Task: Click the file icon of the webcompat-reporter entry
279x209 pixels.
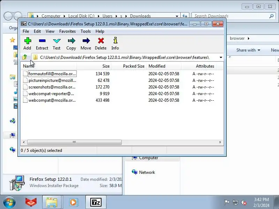Action: tap(25, 93)
